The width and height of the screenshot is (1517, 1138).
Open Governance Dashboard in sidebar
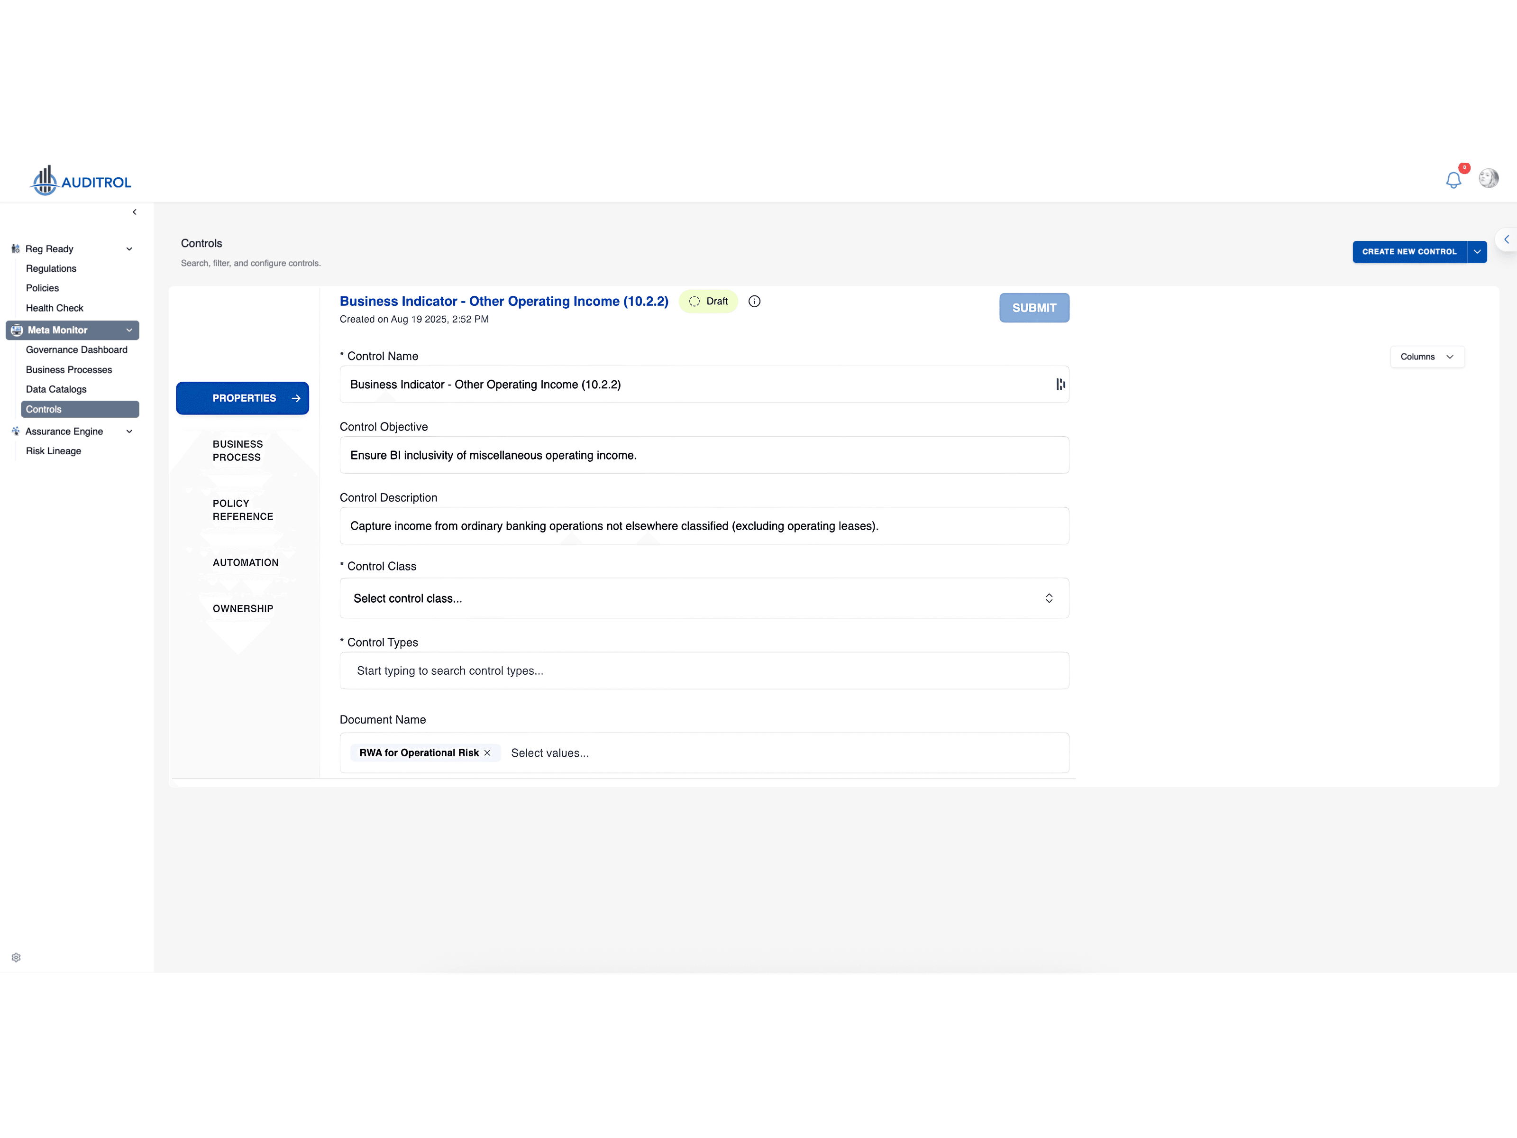[x=77, y=350]
